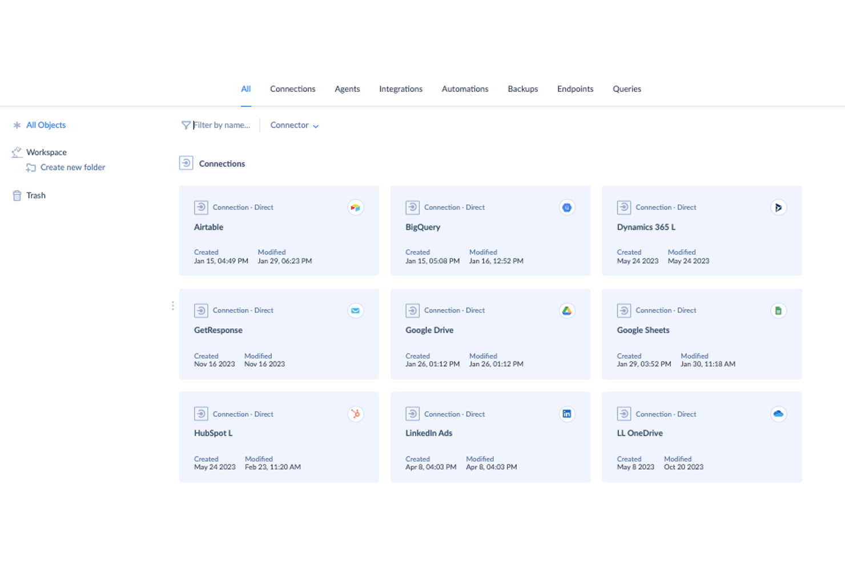The height and width of the screenshot is (563, 845).
Task: Click the Connections section icon beside its header
Action: click(x=186, y=163)
